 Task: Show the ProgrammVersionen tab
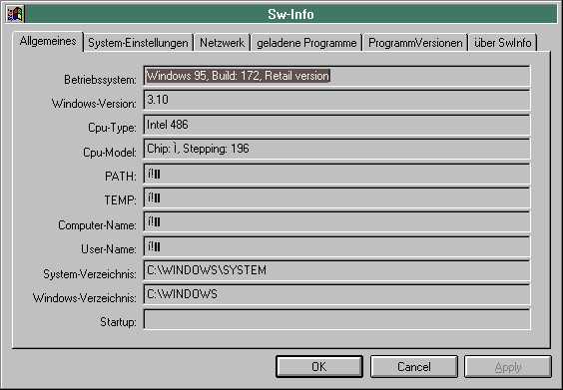click(x=415, y=43)
